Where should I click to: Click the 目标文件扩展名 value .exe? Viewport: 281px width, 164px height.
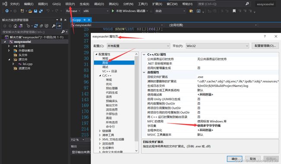click(200, 77)
